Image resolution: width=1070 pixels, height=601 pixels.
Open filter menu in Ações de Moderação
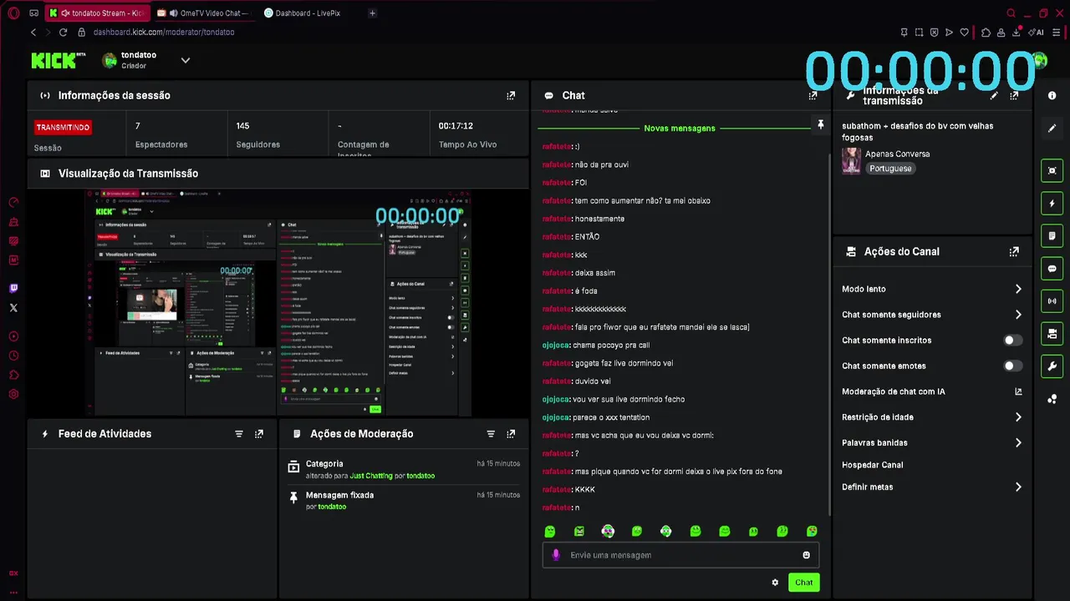[x=491, y=434]
